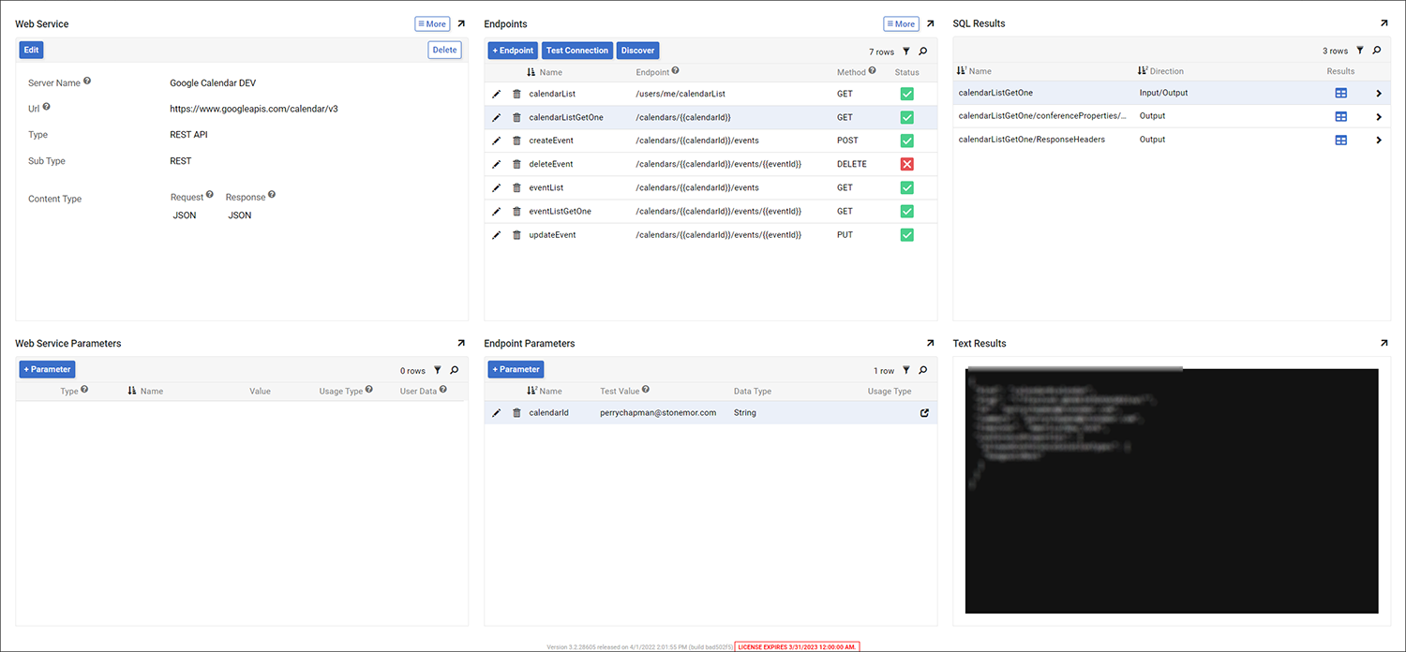1406x652 pixels.
Task: Sort SQL Results by Direction column
Action: (x=1166, y=71)
